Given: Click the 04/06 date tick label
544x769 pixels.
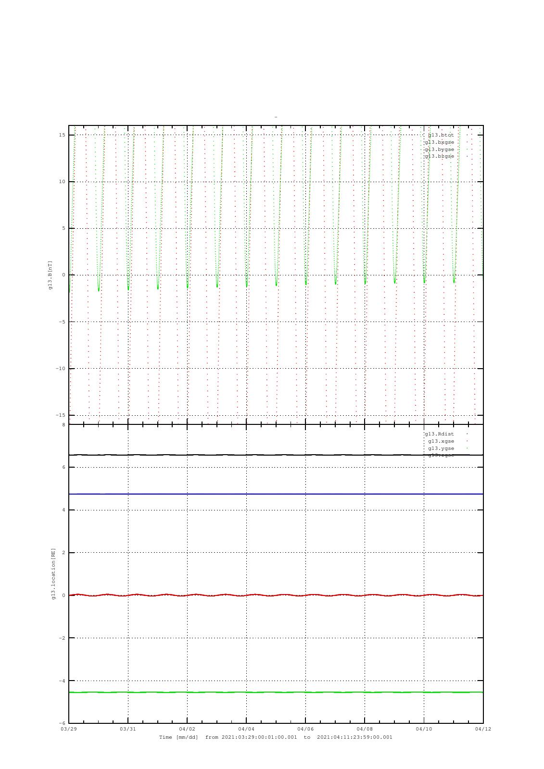Looking at the screenshot, I should pyautogui.click(x=305, y=729).
